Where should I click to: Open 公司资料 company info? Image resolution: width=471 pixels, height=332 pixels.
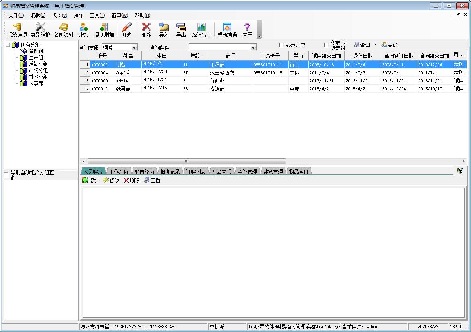coord(63,30)
